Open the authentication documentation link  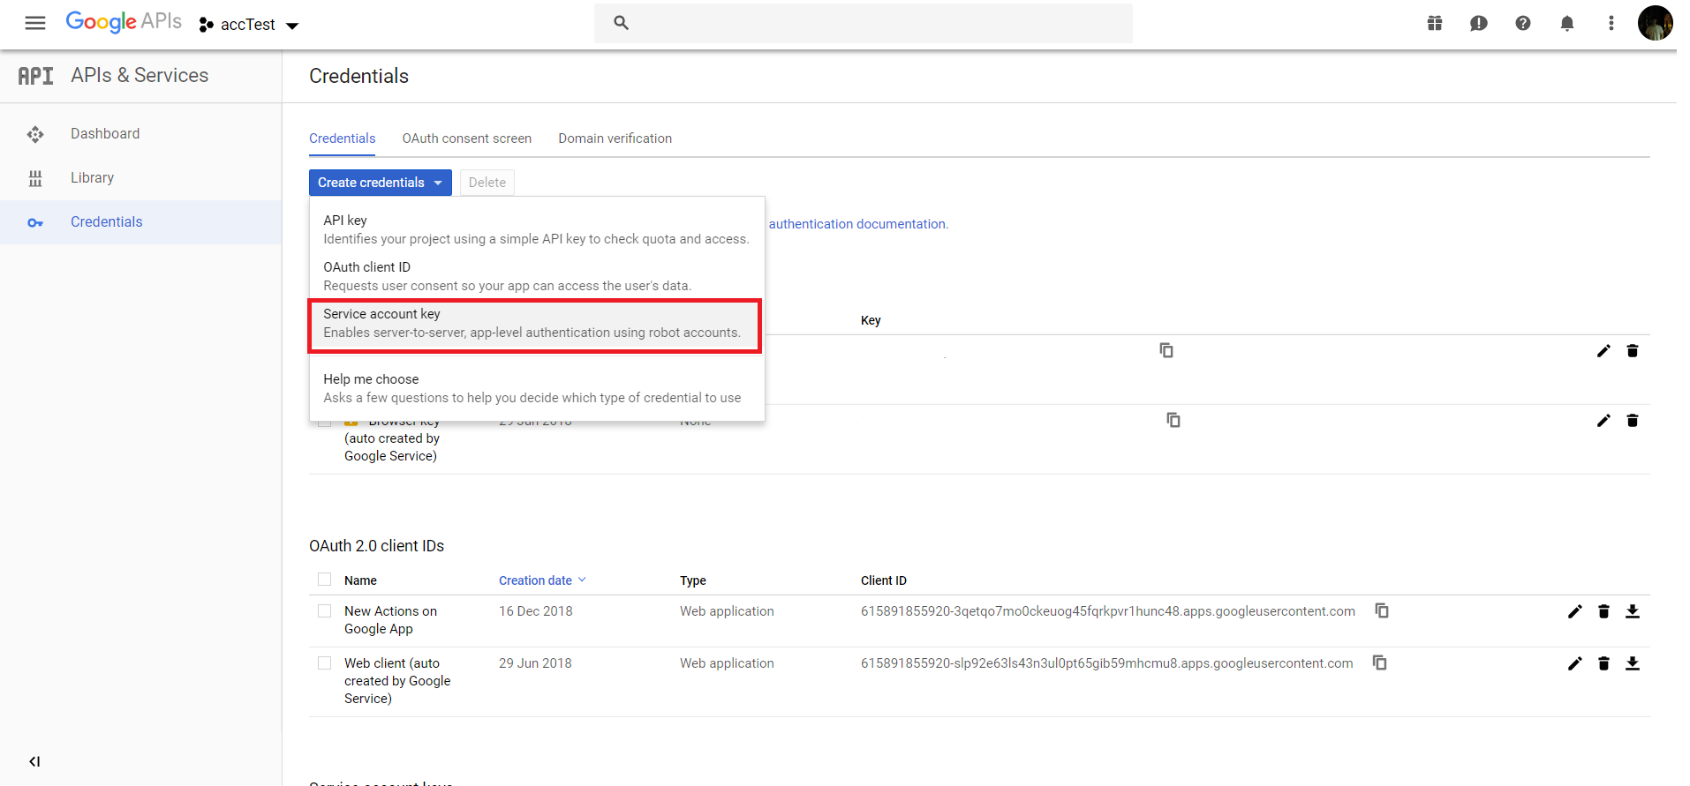pyautogui.click(x=857, y=224)
